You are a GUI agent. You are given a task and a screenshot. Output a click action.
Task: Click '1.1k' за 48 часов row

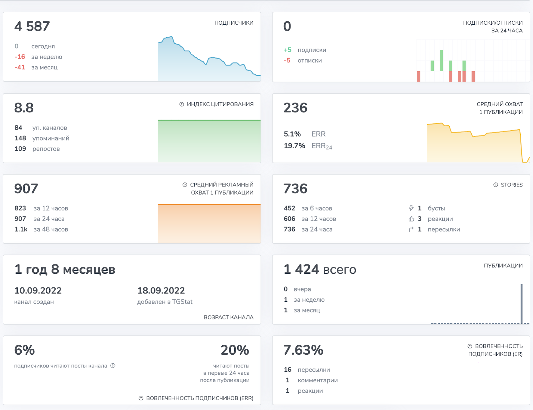click(41, 229)
